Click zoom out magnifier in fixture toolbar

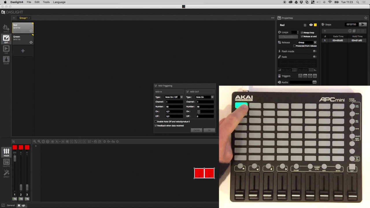point(34,142)
